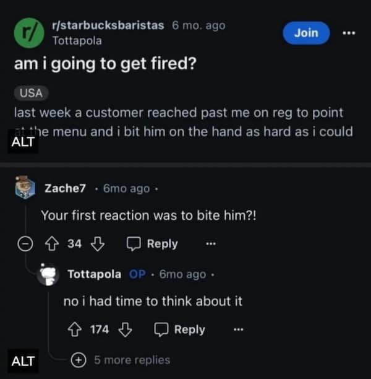Open post options three-dot menu
371x379 pixels.
pyautogui.click(x=349, y=33)
